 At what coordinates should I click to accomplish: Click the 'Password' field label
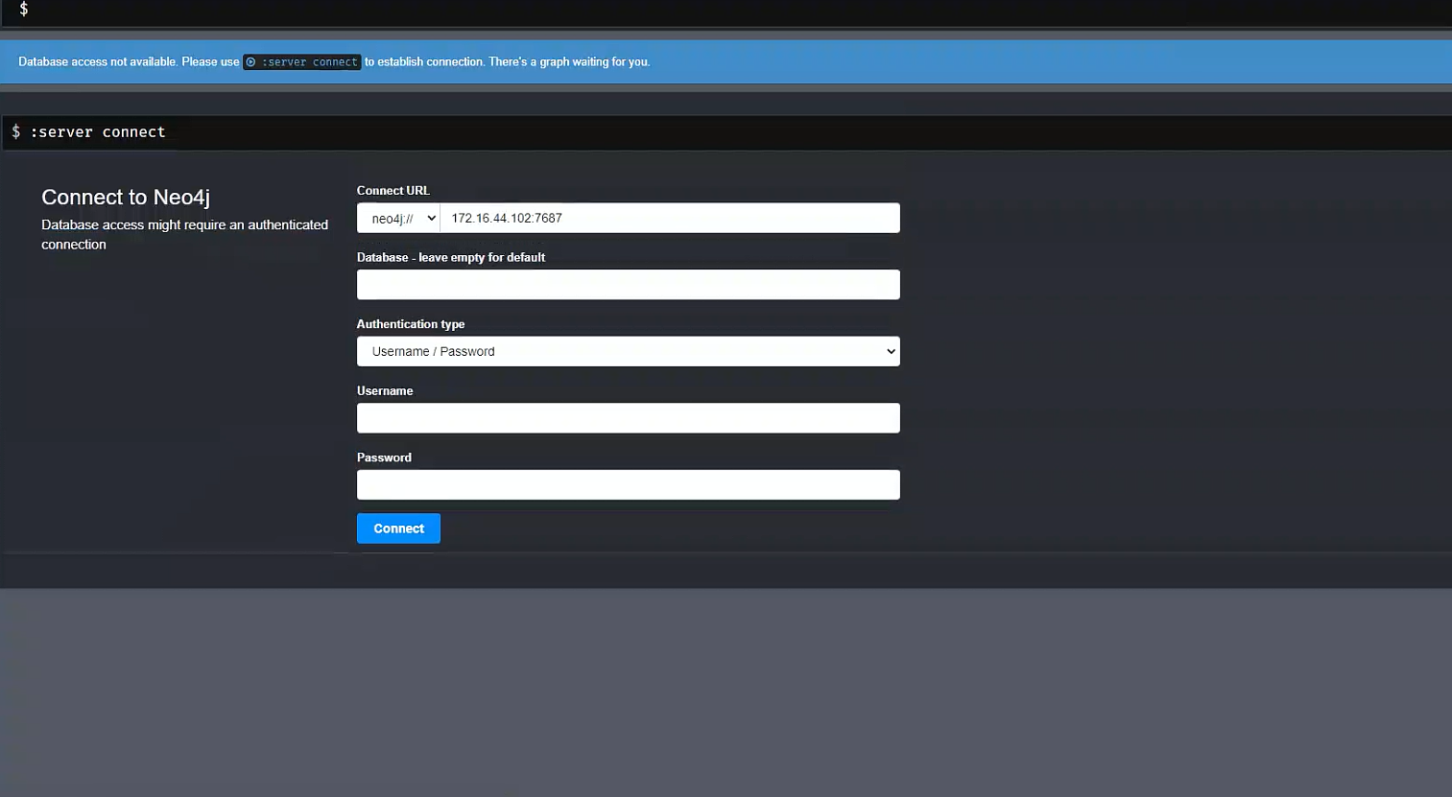click(x=384, y=457)
